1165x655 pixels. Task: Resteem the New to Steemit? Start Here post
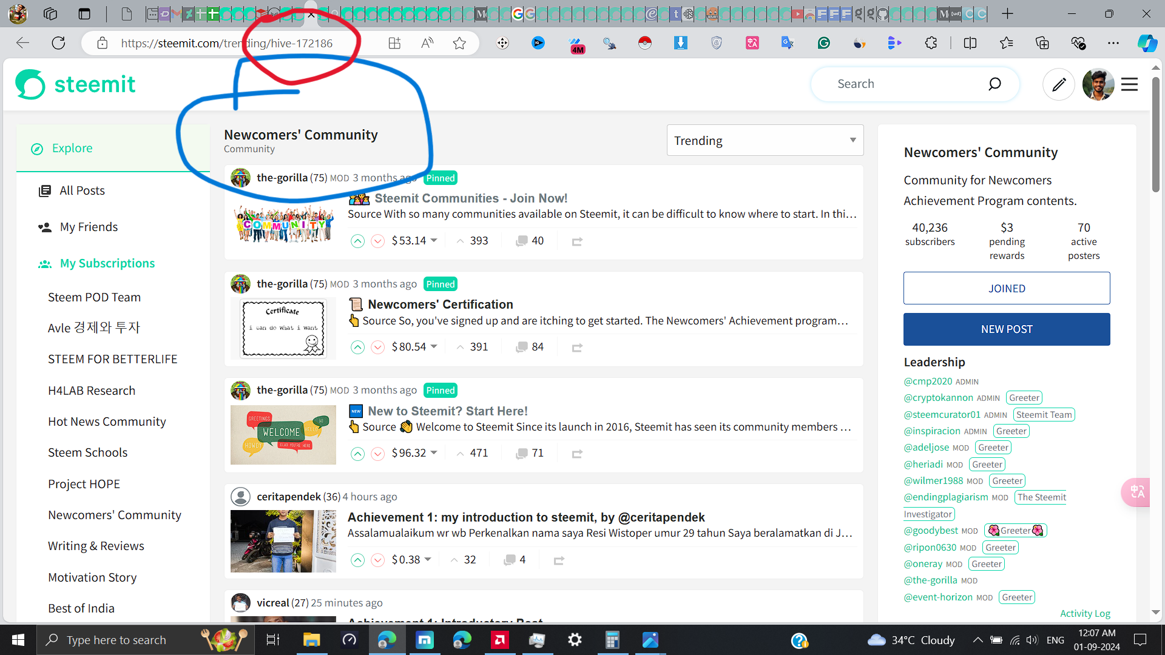[577, 454]
